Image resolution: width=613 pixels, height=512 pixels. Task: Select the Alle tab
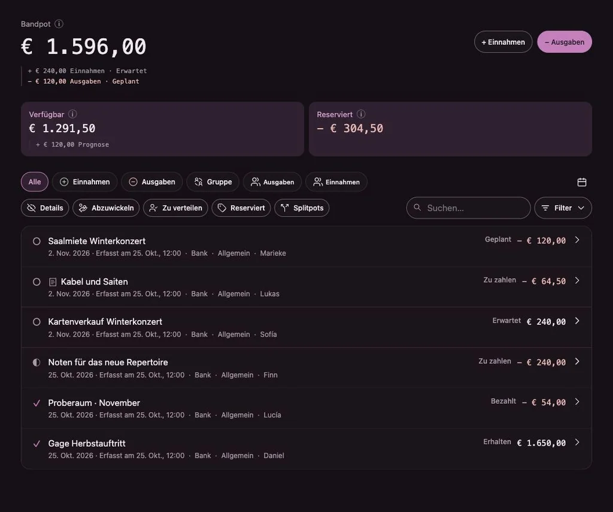[34, 182]
